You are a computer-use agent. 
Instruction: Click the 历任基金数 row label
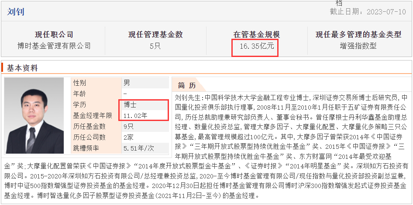tap(89, 127)
